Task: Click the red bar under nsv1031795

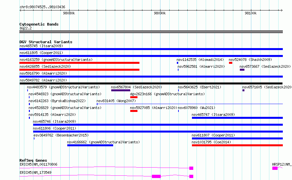Action: 237,145
